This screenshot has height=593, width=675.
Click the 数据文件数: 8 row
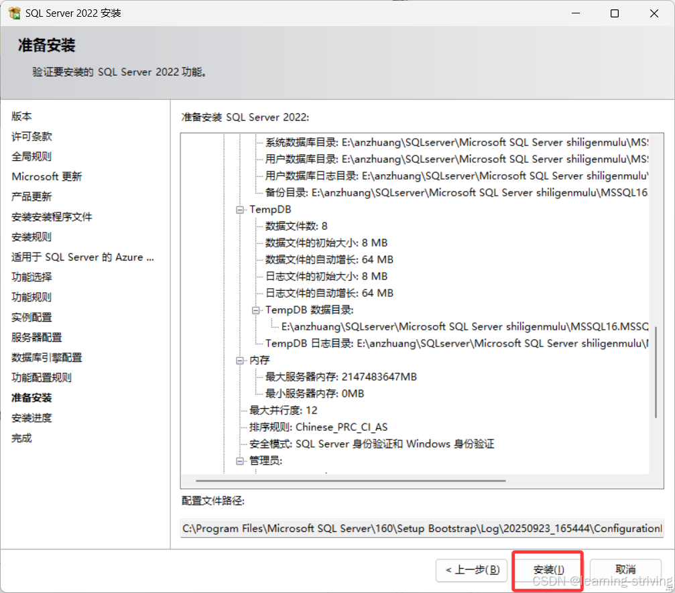click(296, 226)
